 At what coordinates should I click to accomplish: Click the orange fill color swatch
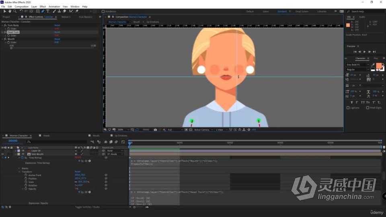[379, 66]
